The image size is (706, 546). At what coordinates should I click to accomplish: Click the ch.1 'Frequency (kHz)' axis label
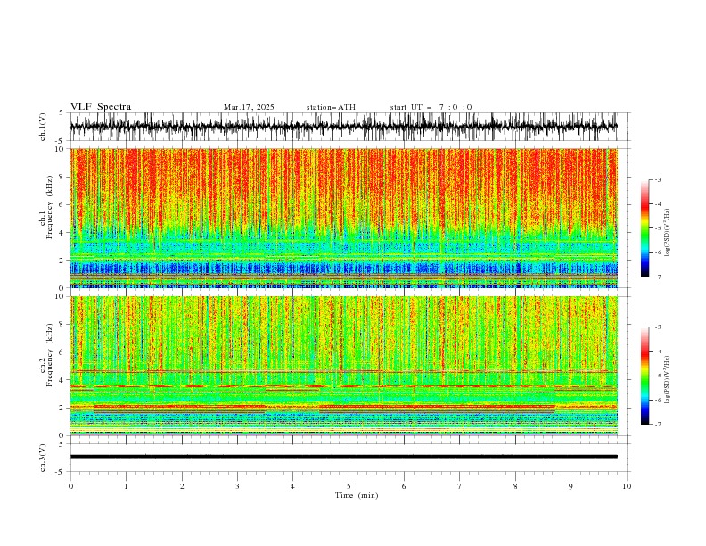click(49, 207)
